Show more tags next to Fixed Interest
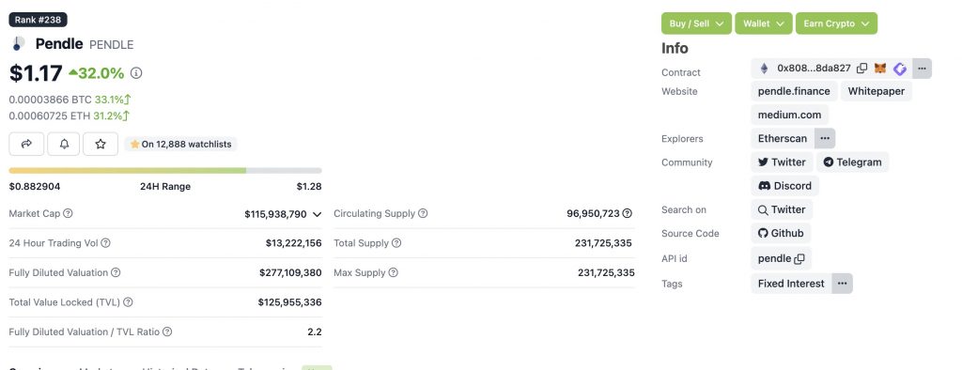The width and height of the screenshot is (962, 370). click(843, 284)
